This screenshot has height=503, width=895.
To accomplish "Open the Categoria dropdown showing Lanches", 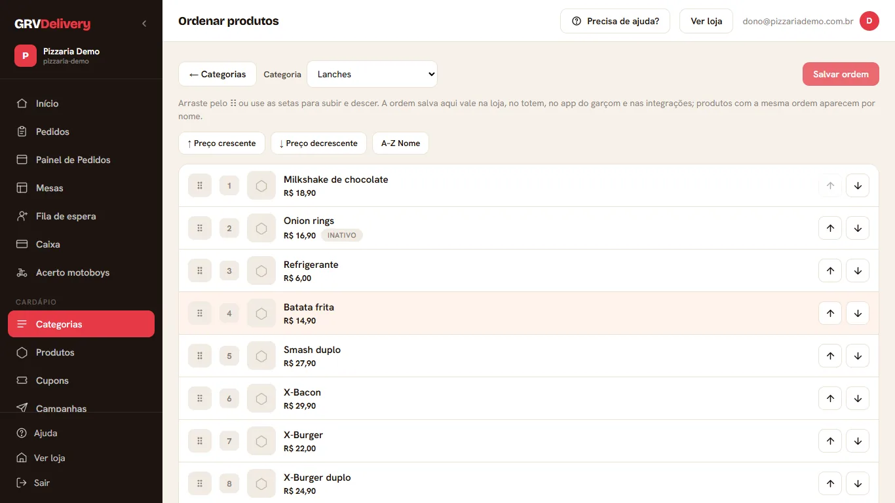I will tap(372, 74).
